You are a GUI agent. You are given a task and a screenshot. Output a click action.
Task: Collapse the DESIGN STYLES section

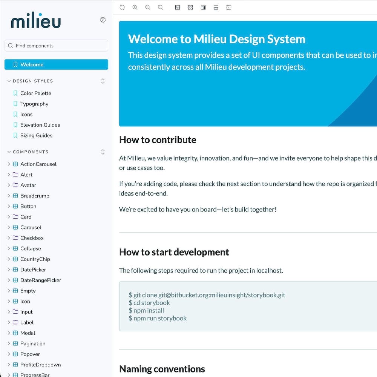point(9,81)
